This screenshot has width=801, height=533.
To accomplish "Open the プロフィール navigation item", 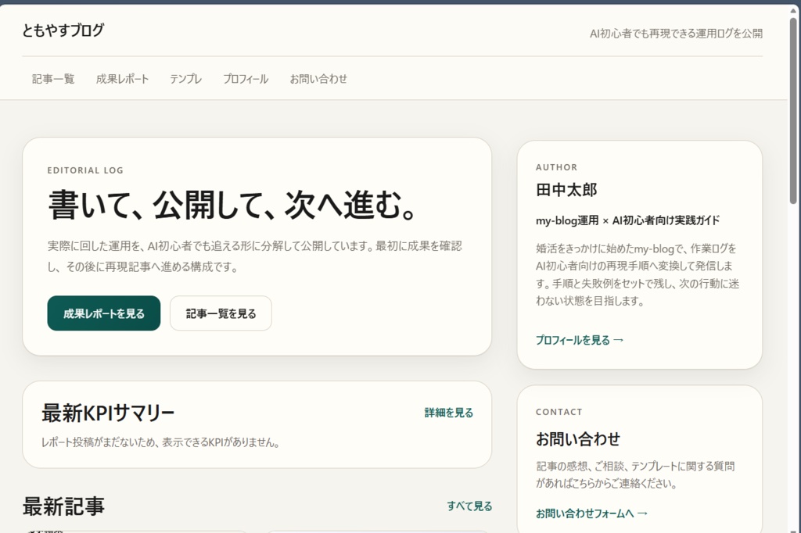I will coord(245,78).
